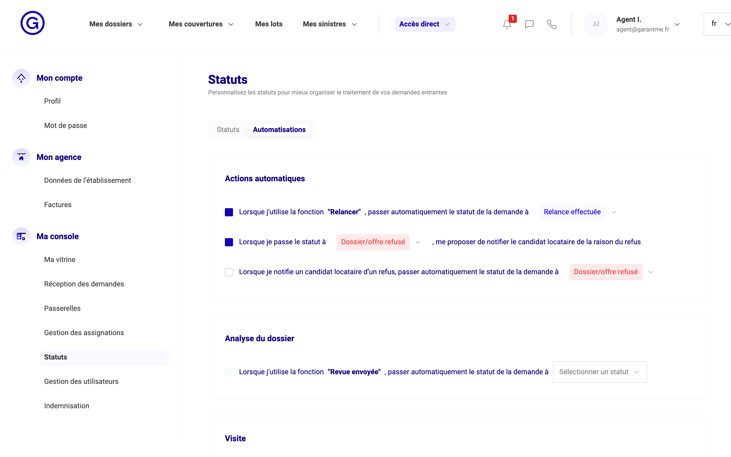Go to Mes lots
731x457 pixels.
click(x=269, y=24)
